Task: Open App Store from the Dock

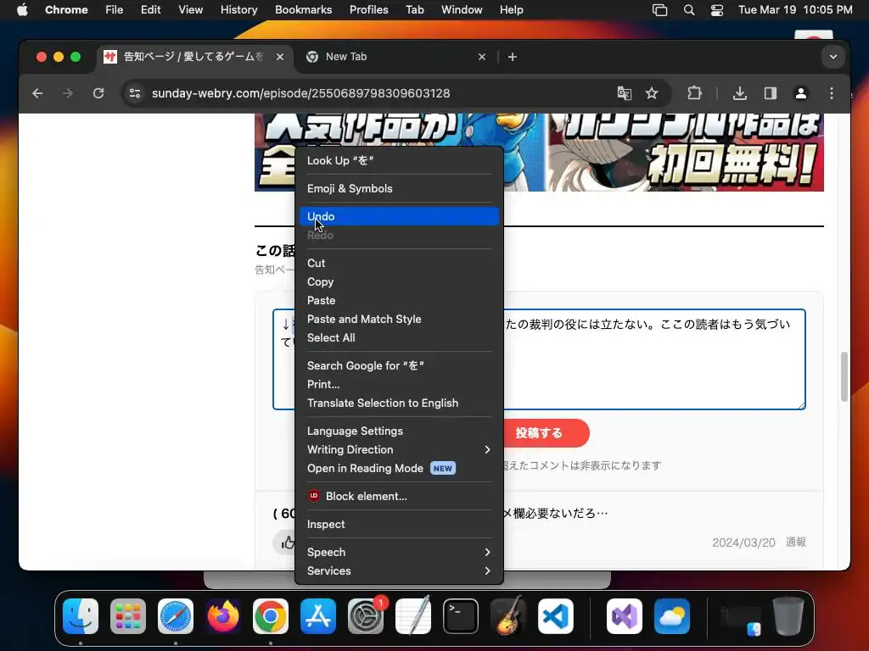Action: point(318,616)
